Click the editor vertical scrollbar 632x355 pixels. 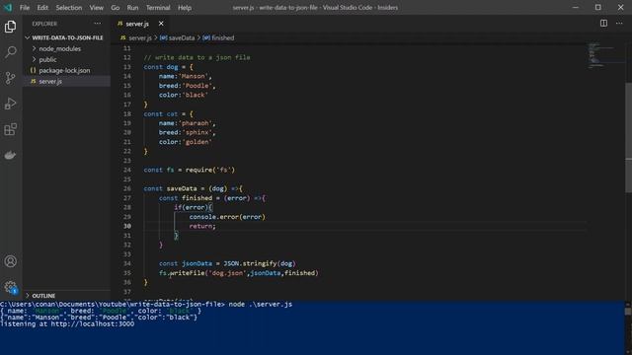(x=628, y=137)
